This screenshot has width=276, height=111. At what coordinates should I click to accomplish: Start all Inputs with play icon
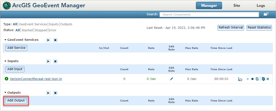tap(48, 61)
